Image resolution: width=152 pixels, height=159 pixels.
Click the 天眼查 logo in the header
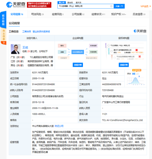click(x=16, y=5)
